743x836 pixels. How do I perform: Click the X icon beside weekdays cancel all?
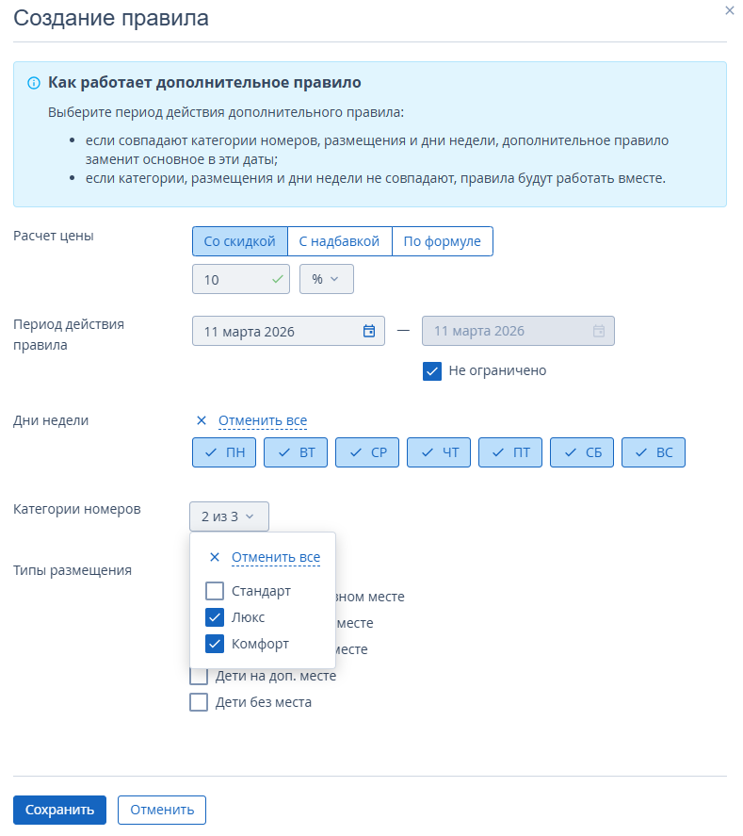tap(201, 420)
